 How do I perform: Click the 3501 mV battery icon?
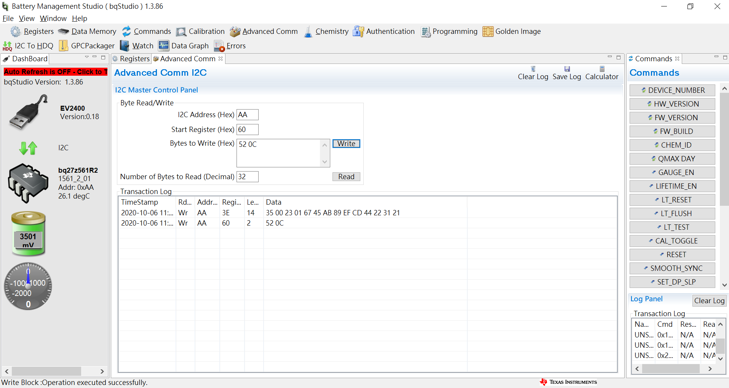[28, 233]
